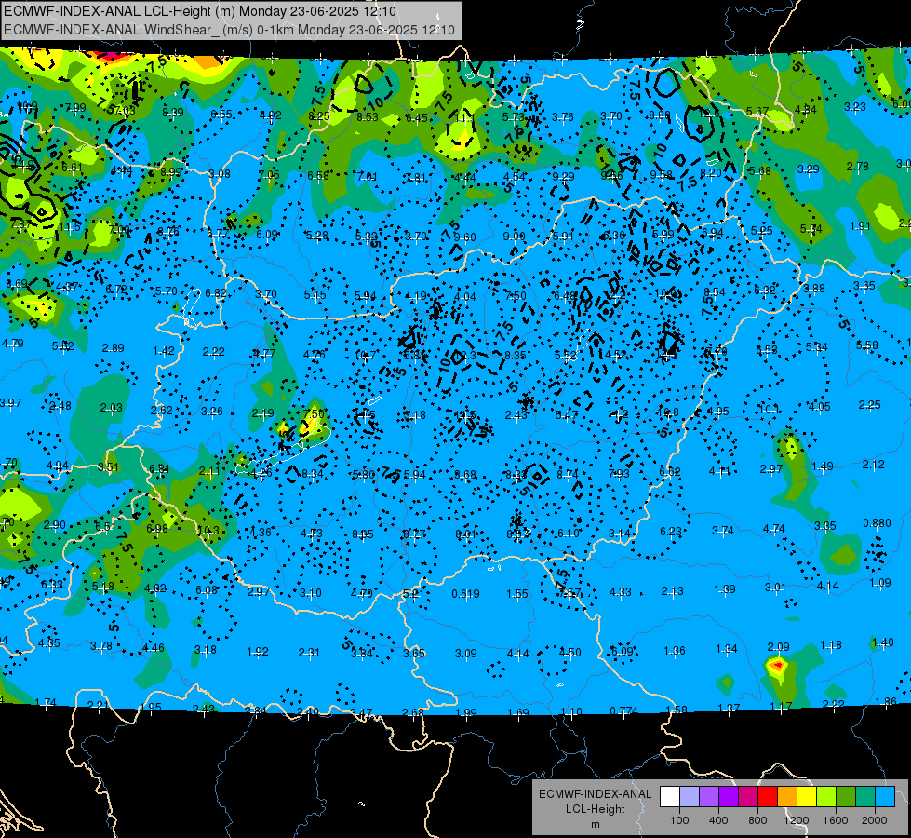911x838 pixels.
Task: Click the legend scale value '2000'
Action: tap(875, 820)
